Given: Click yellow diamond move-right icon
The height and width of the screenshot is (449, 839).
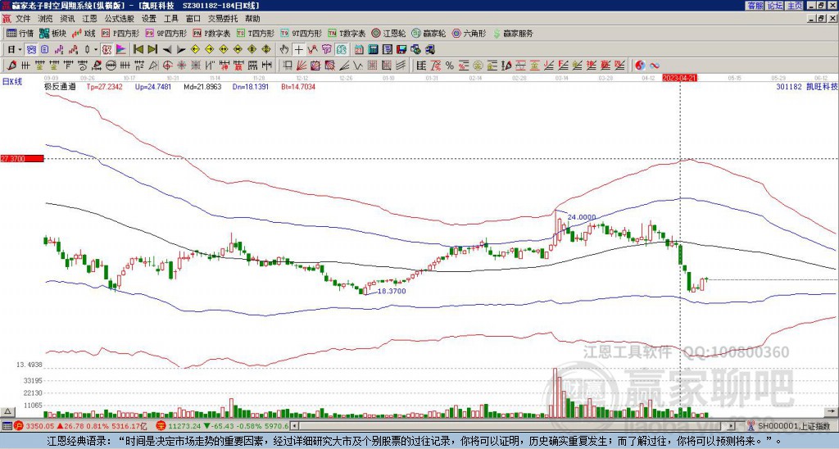Looking at the screenshot, I should (x=209, y=50).
